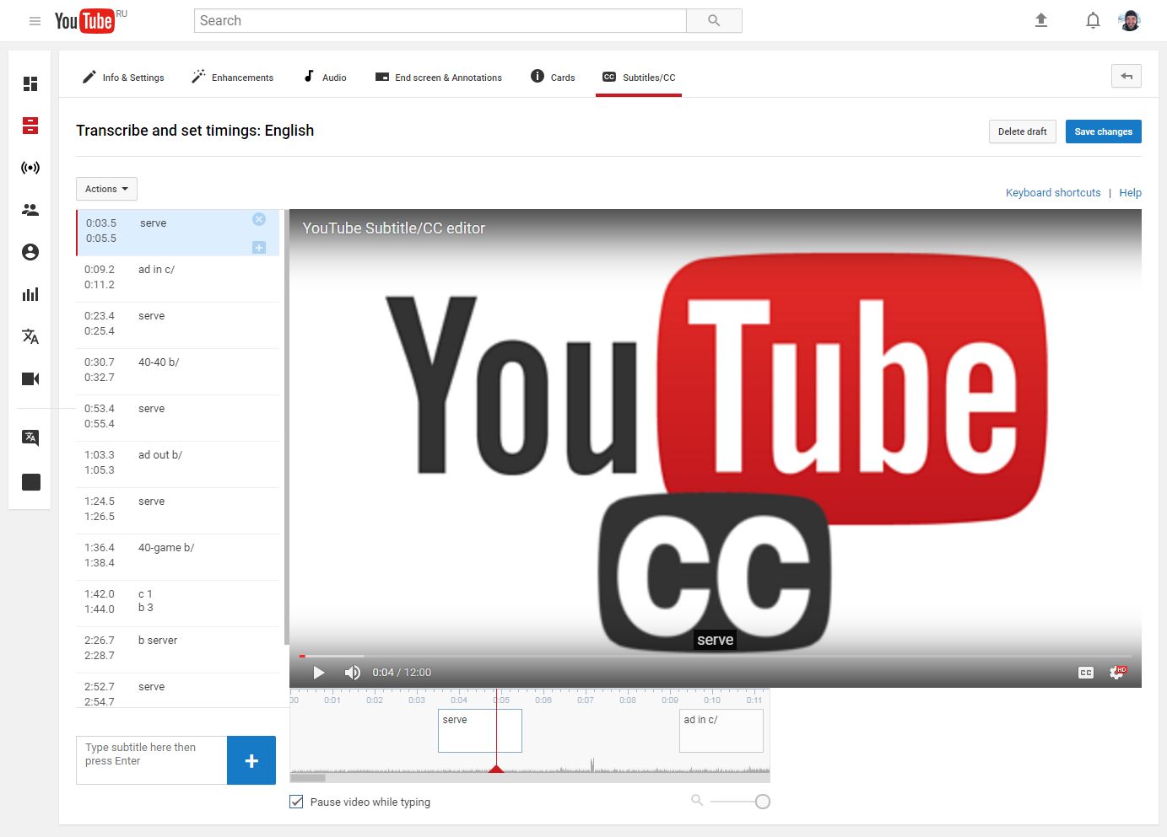Select the 'ad in c/' timeline block
This screenshot has width=1167, height=837.
click(721, 731)
